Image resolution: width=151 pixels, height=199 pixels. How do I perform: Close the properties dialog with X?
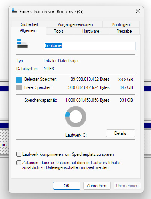[x=138, y=11]
